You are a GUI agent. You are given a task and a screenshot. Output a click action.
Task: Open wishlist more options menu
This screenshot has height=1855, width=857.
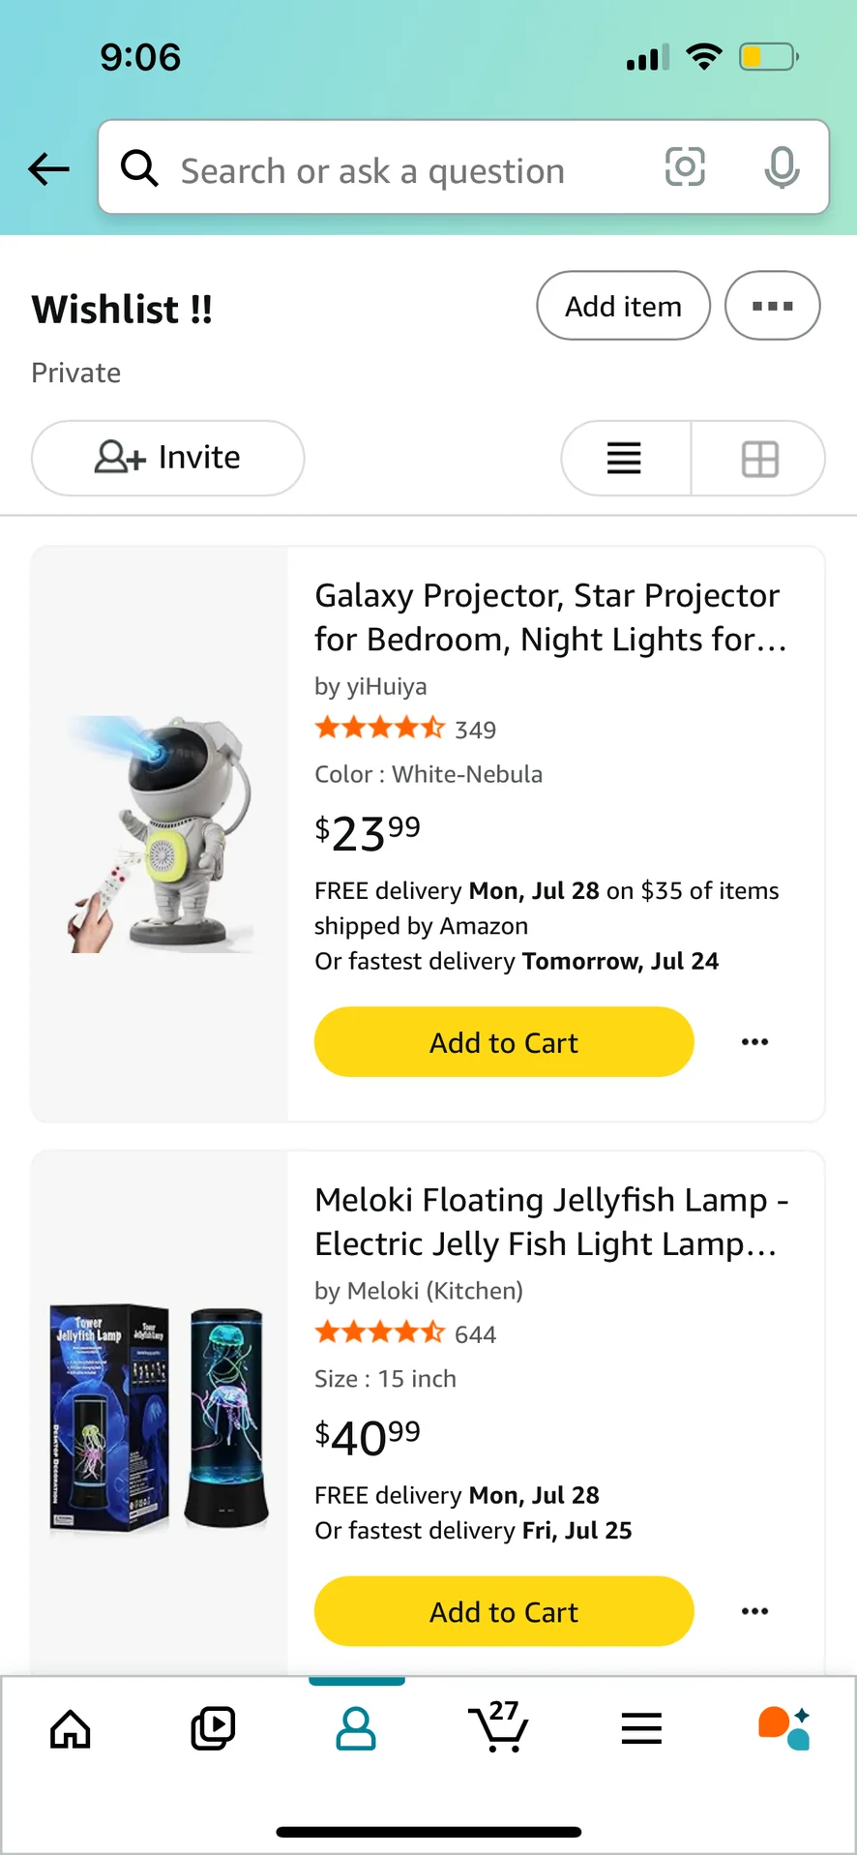772,306
